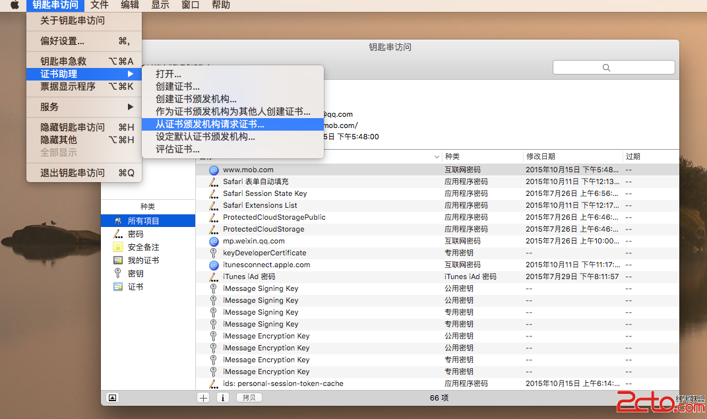707x419 pixels.
Task: Select the 密码 category icon
Action: 118,234
